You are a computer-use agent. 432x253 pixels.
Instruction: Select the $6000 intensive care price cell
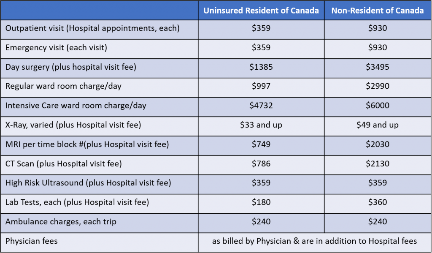[x=377, y=106]
